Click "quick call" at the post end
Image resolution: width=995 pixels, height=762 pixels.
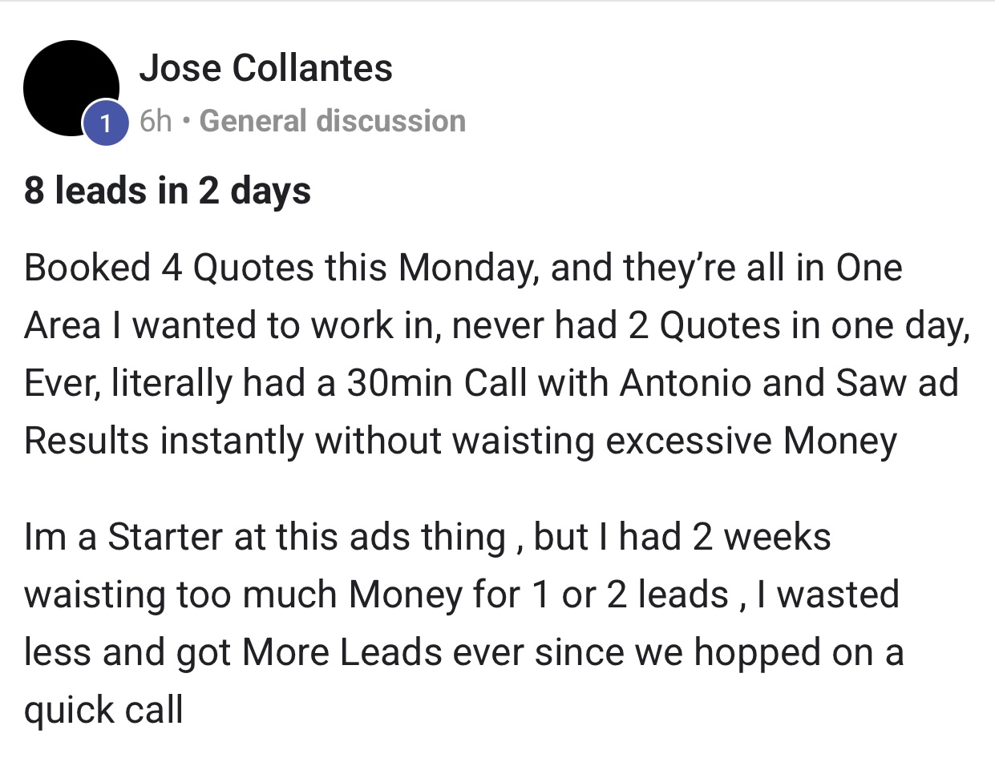104,709
